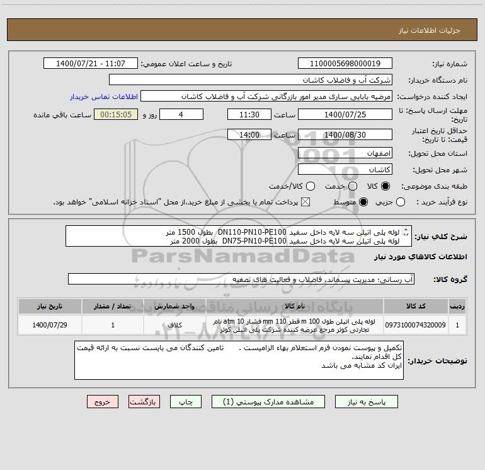
Task: Click the نام کالا column header
Action: pos(295,306)
